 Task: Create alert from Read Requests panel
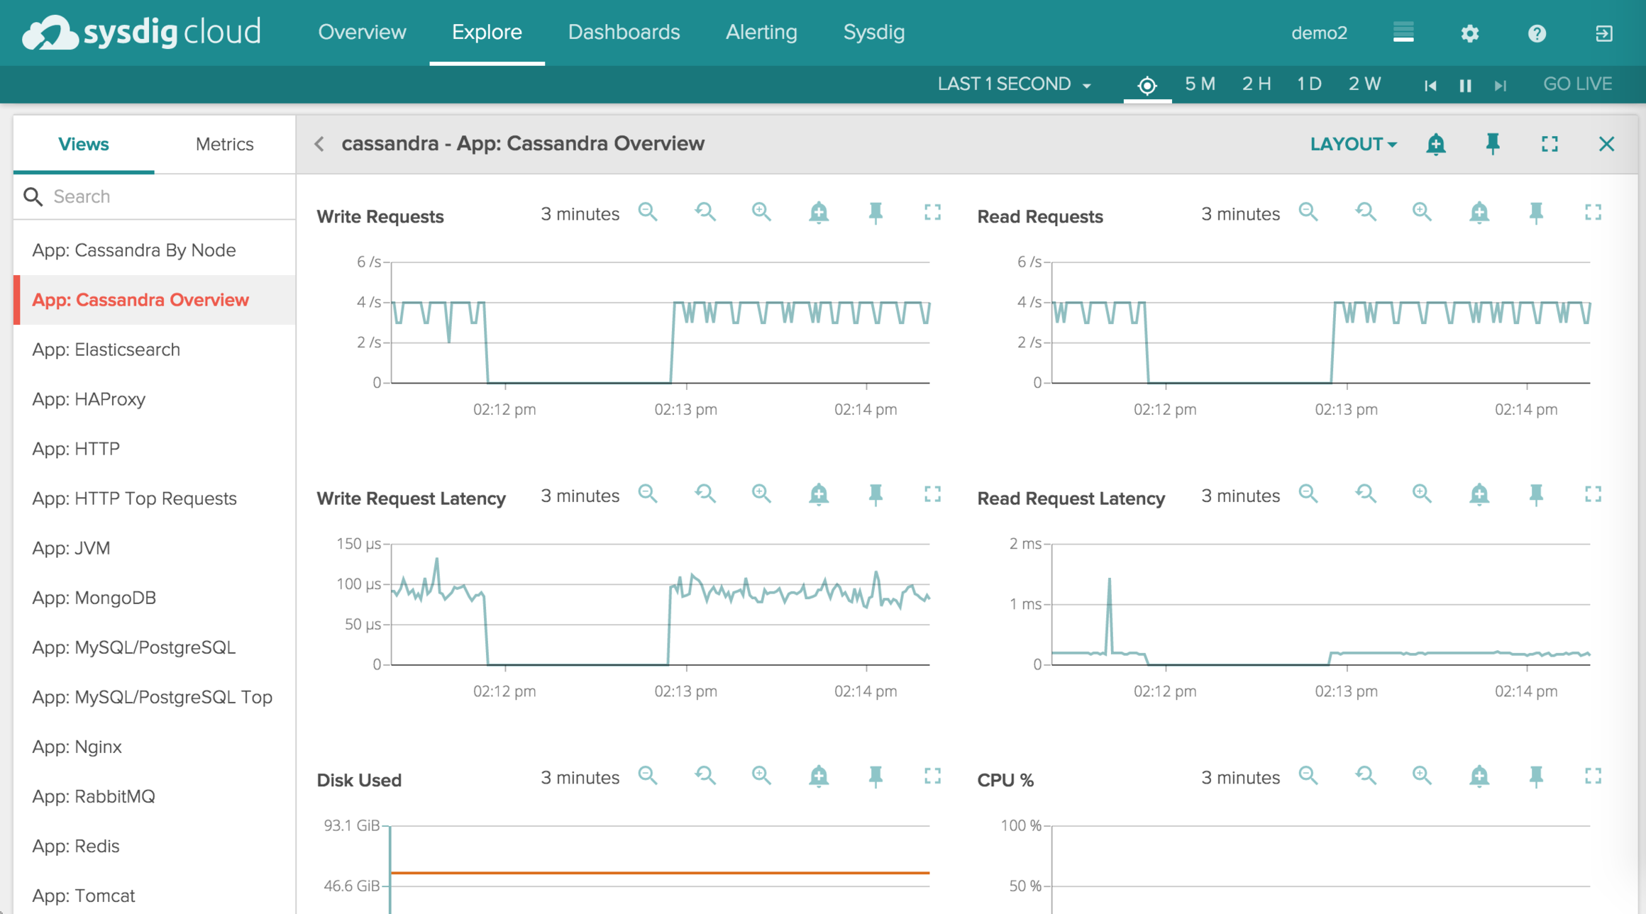click(x=1479, y=212)
